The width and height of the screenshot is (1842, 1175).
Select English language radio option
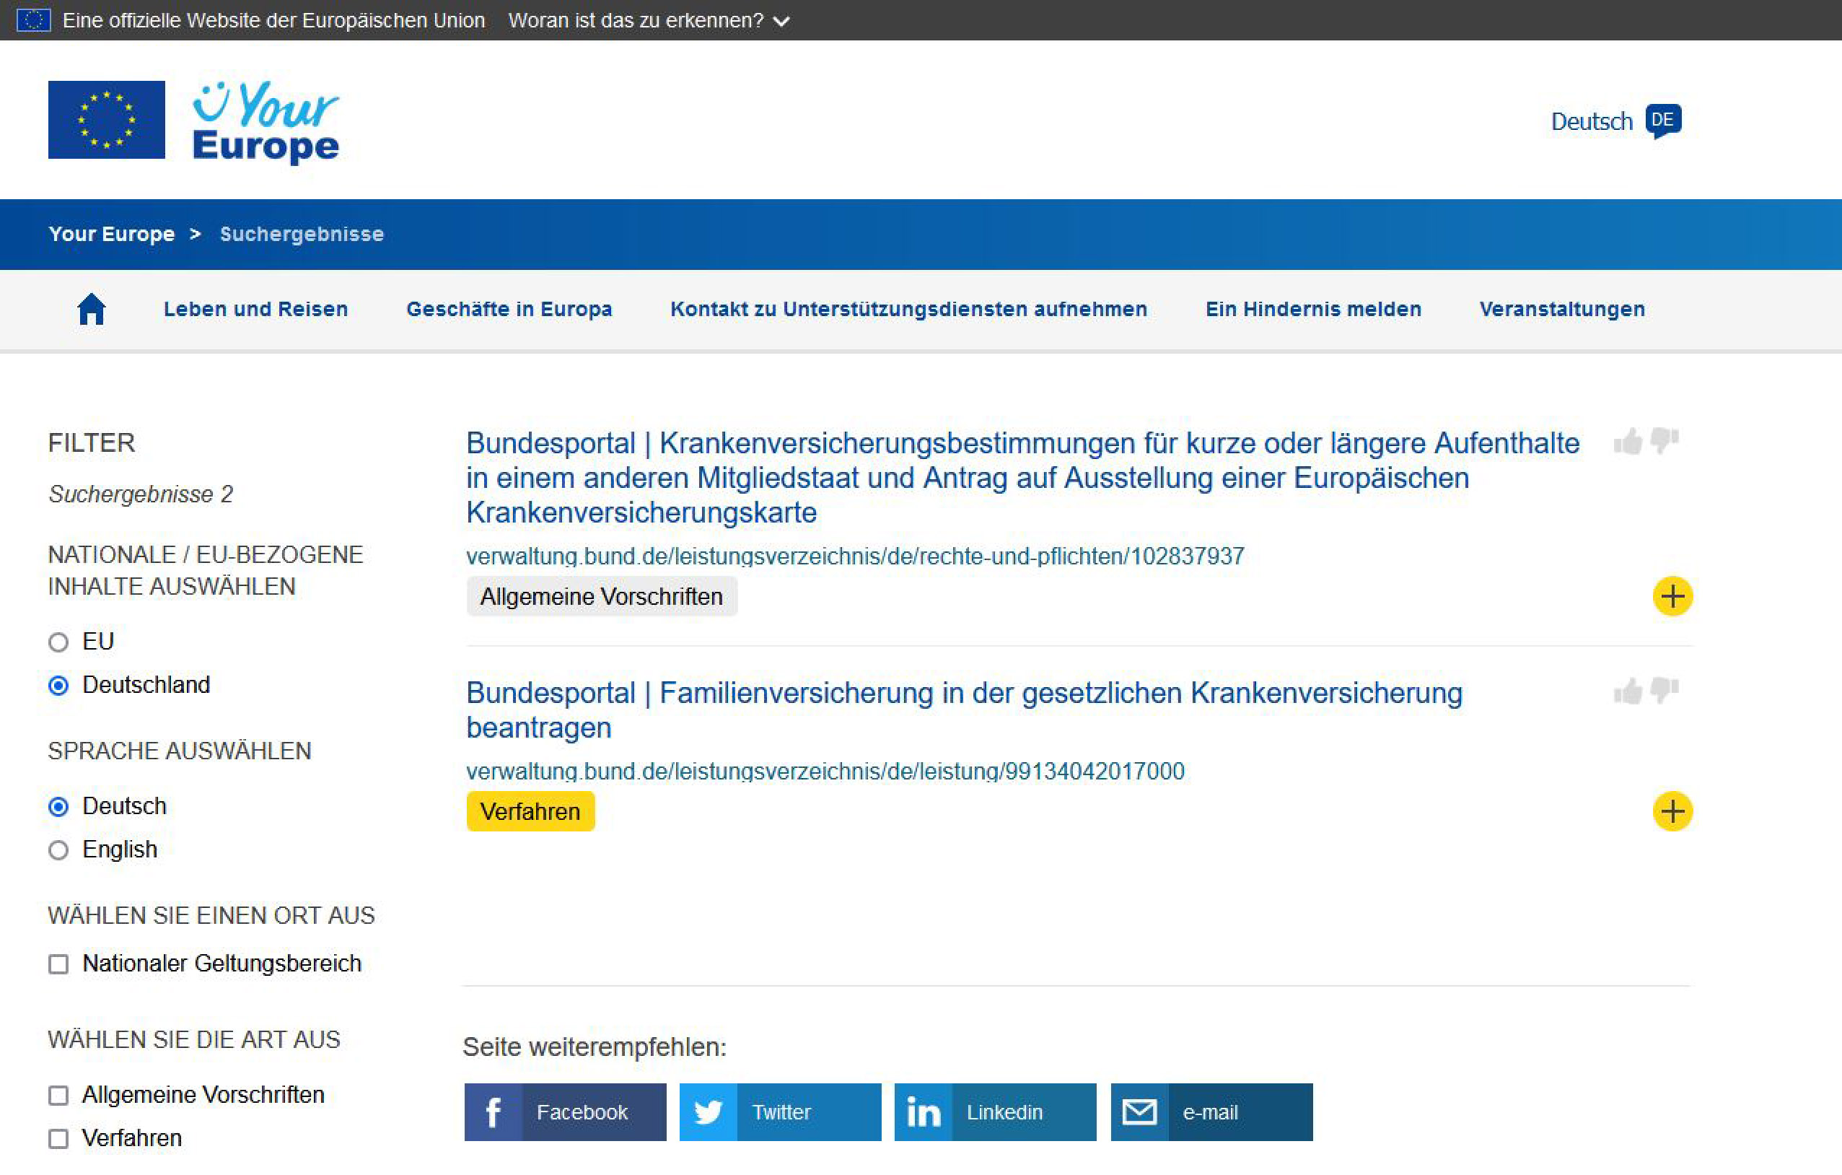59,850
